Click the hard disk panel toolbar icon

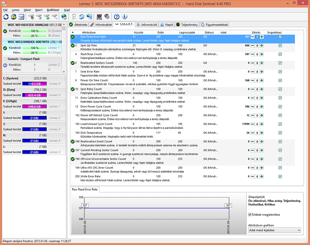coord(21,17)
